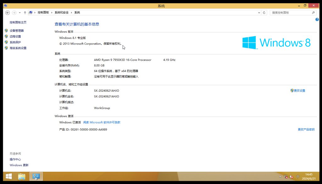The height and width of the screenshot is (184, 322).
Task: Open File Explorer from the taskbar
Action: pos(22,176)
